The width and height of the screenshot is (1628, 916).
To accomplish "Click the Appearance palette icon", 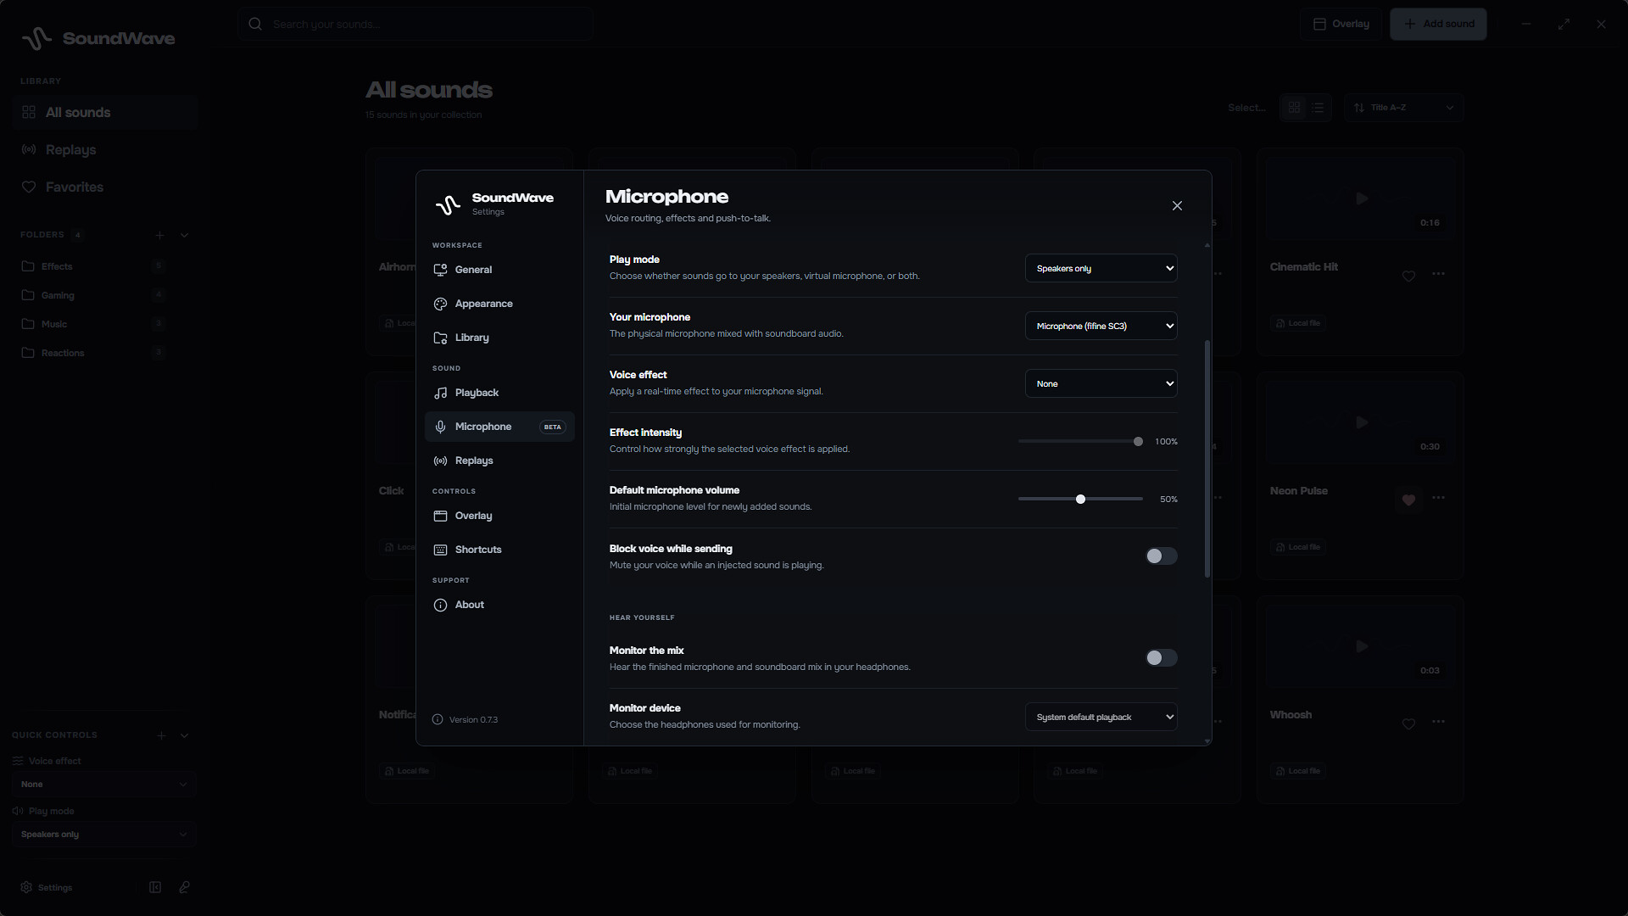I will 440,304.
